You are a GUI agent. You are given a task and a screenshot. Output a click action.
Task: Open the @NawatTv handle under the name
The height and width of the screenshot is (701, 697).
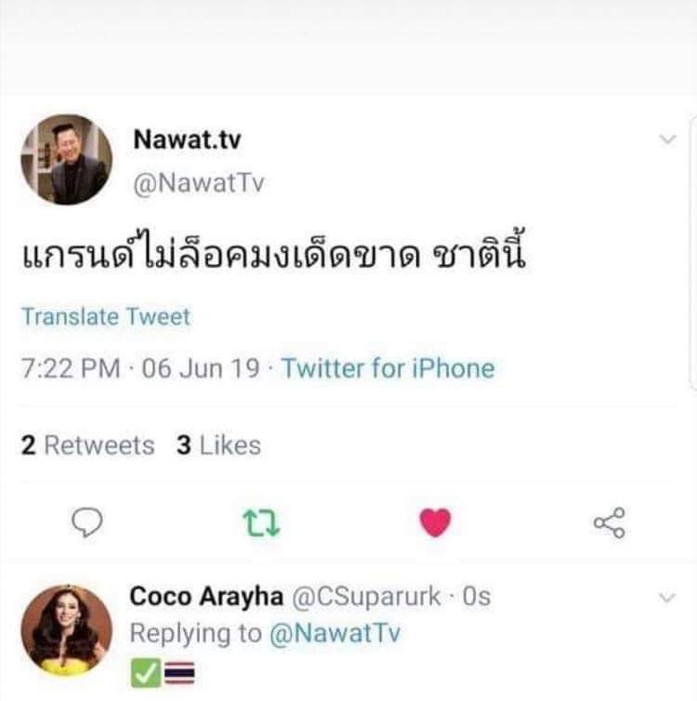tap(199, 183)
